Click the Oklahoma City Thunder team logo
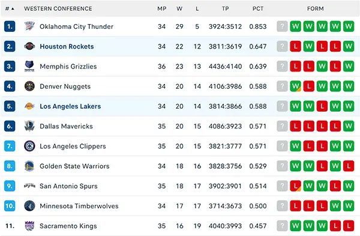This screenshot has width=360, height=236. tap(29, 26)
